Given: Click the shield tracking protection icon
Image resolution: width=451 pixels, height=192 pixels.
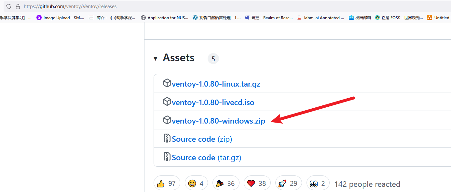Looking at the screenshot, I should 9,6.
